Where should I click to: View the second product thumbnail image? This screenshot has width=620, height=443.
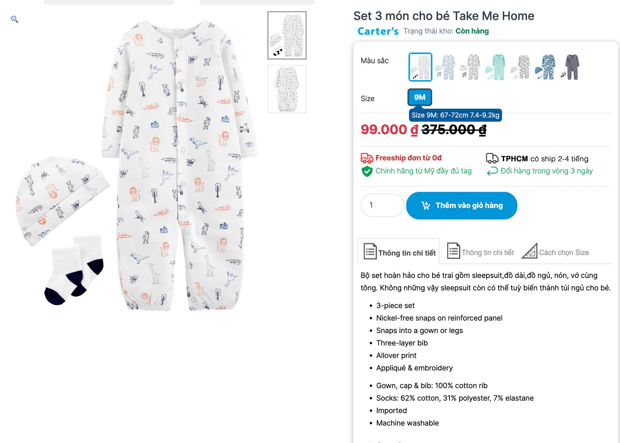coord(287,89)
